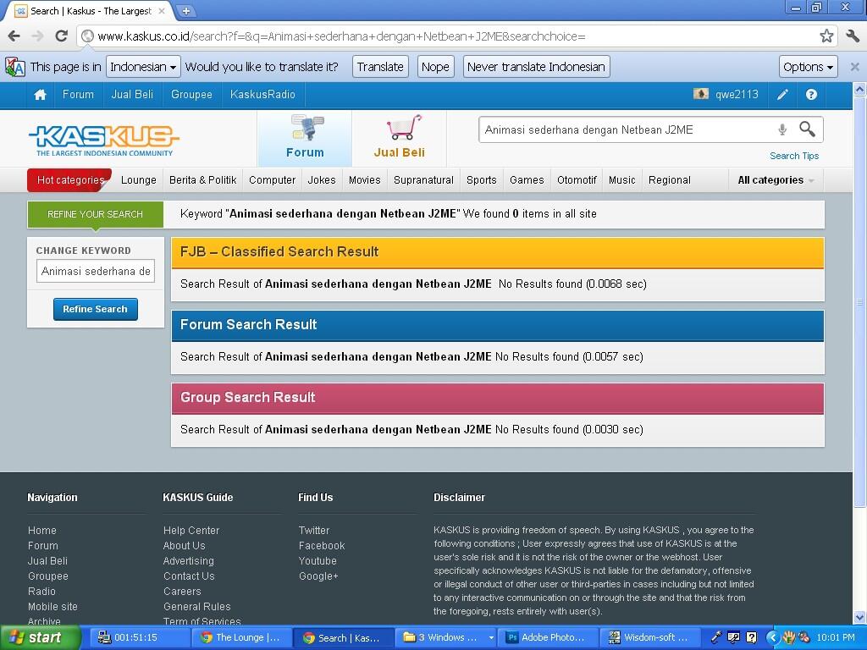867x650 pixels.
Task: Open Mobile site footer link
Action: point(53,607)
